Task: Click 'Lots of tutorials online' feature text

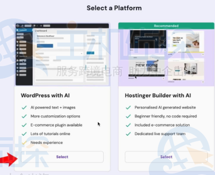Action: [50, 134]
